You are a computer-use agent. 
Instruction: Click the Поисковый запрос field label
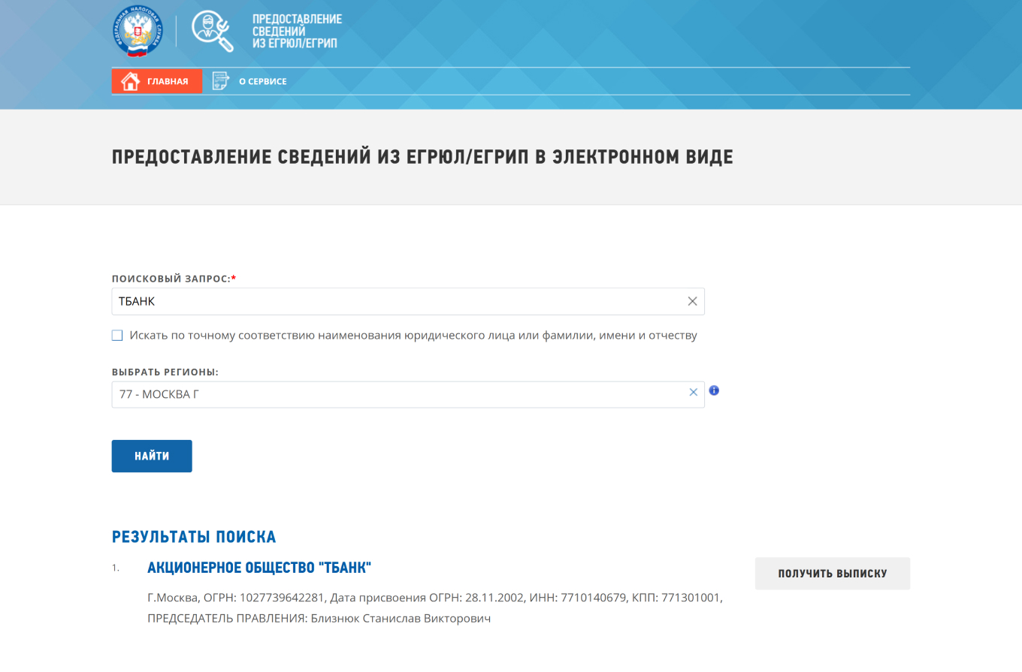pos(174,279)
